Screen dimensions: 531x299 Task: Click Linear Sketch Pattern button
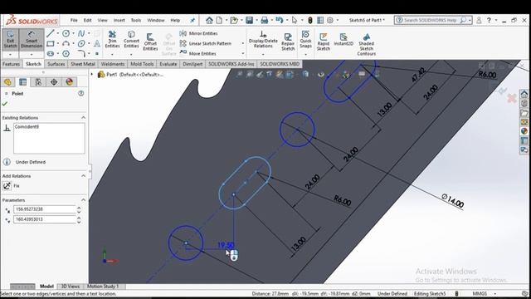(x=206, y=43)
